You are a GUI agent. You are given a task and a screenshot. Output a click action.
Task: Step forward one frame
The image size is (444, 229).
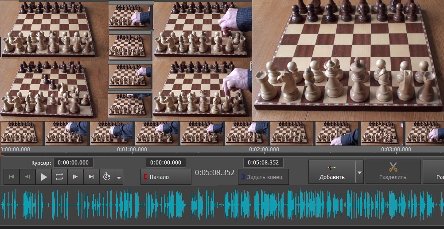[x=75, y=177]
